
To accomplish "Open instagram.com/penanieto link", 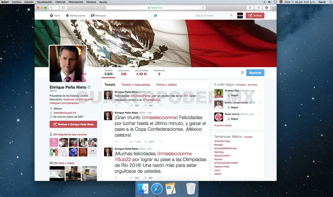I will (64, 103).
